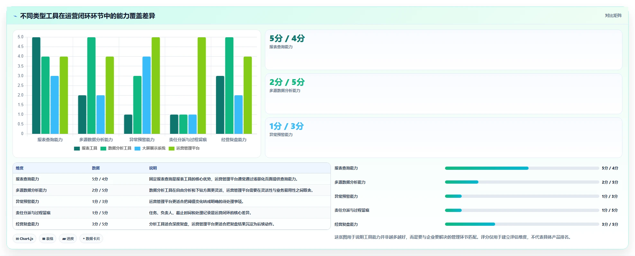The height and width of the screenshot is (256, 635).
Task: Open the 1分 / 3分 异常预警能力 card
Action: coord(443,138)
